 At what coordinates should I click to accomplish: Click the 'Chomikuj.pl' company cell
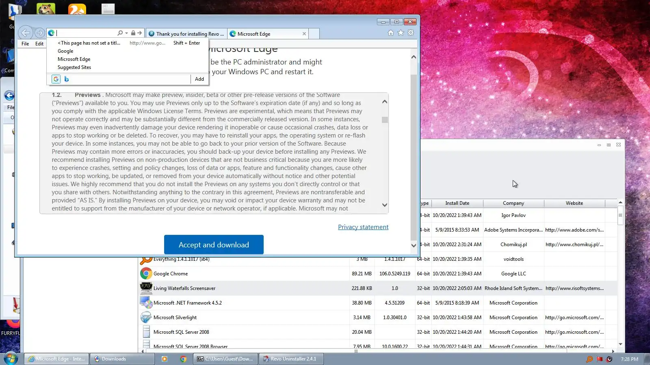(513, 245)
